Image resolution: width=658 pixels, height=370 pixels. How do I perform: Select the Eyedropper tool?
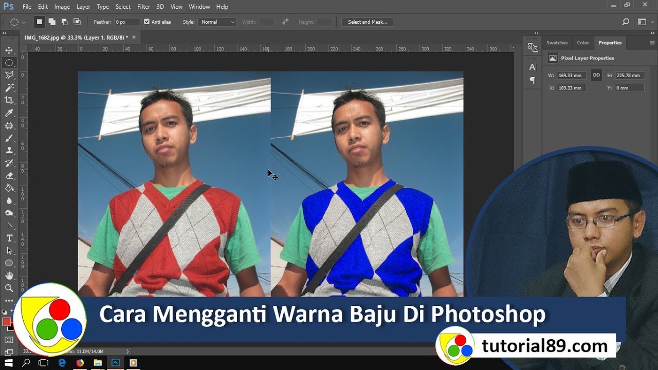tap(9, 113)
